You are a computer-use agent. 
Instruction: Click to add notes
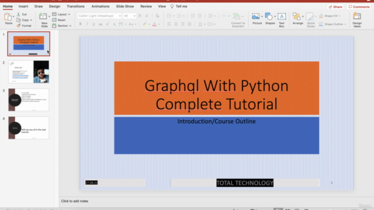point(75,201)
